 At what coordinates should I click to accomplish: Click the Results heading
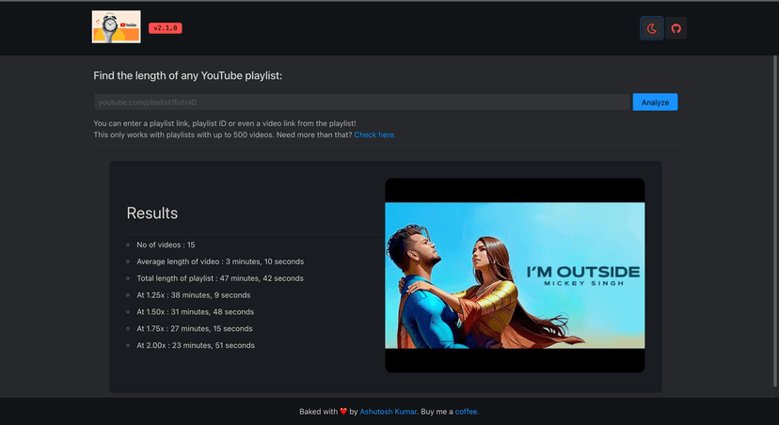(x=152, y=213)
